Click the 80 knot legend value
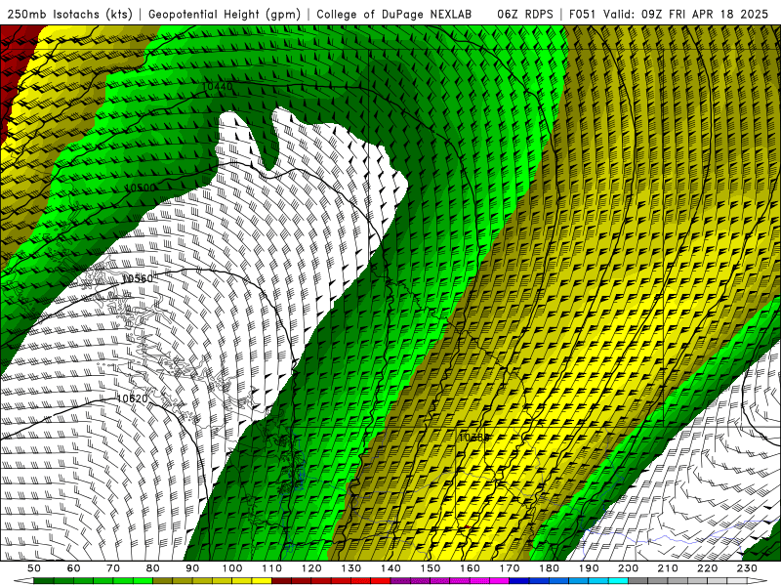Viewport: 781px width, 586px height. pyautogui.click(x=153, y=568)
